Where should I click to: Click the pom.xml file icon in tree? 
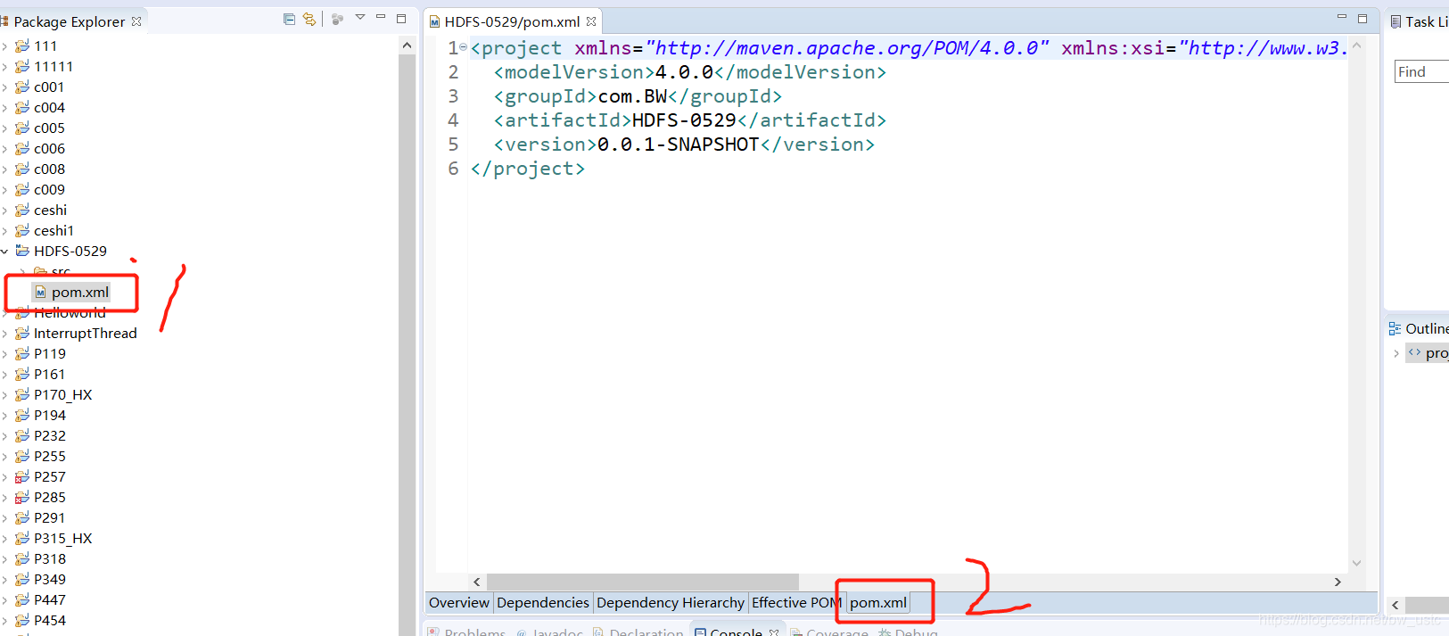coord(40,292)
